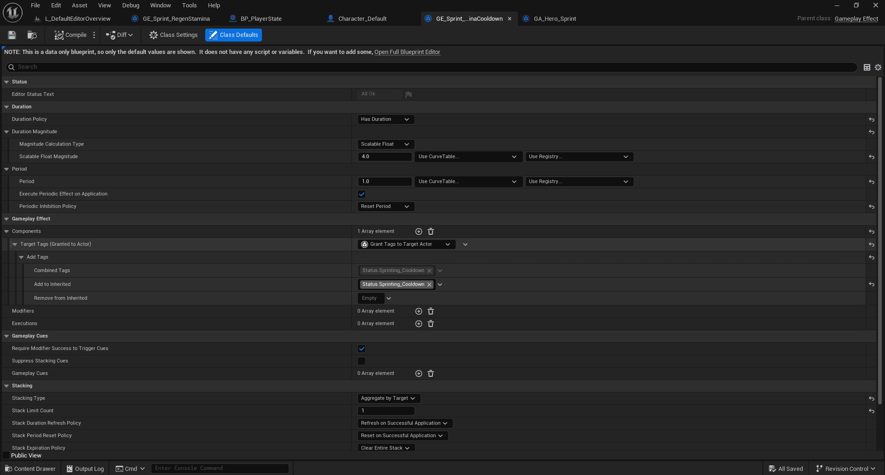
Task: Click the Unreal Engine logo icon
Action: click(x=12, y=13)
